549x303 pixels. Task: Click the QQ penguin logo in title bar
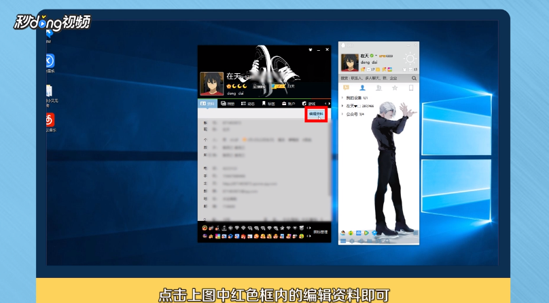[343, 45]
